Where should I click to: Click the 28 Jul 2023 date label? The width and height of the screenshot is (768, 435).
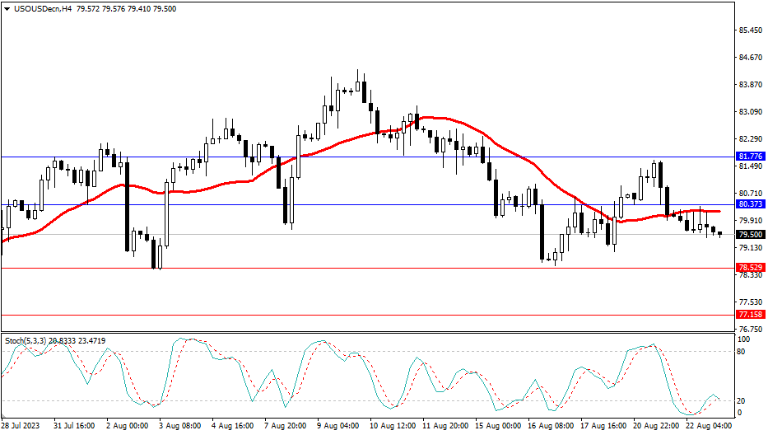pyautogui.click(x=21, y=426)
